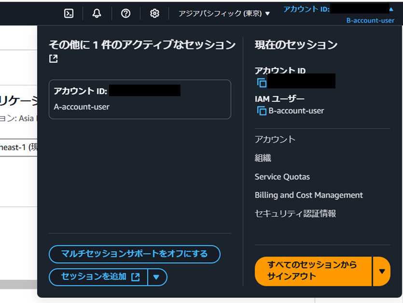This screenshot has height=303, width=403.
Task: Expand the セッションを追加 dropdown arrow
Action: (x=157, y=277)
